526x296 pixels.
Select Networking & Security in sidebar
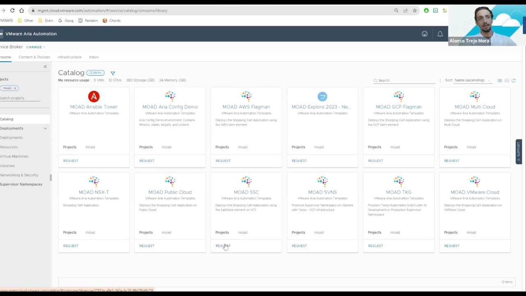pyautogui.click(x=19, y=175)
